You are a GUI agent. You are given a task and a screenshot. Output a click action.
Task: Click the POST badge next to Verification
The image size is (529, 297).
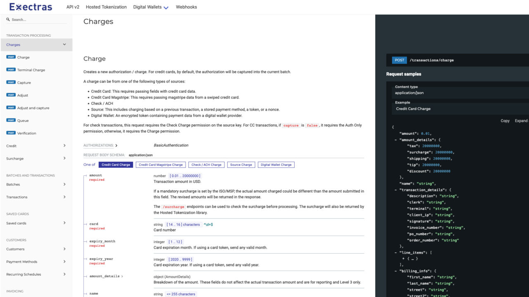click(x=10, y=133)
